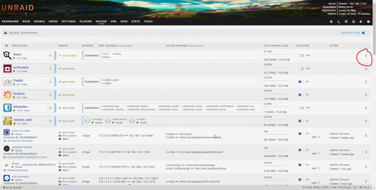Open the hkalexling/mango repository link
Viewport: 376px width, 190px height.
pyautogui.click(x=18, y=171)
